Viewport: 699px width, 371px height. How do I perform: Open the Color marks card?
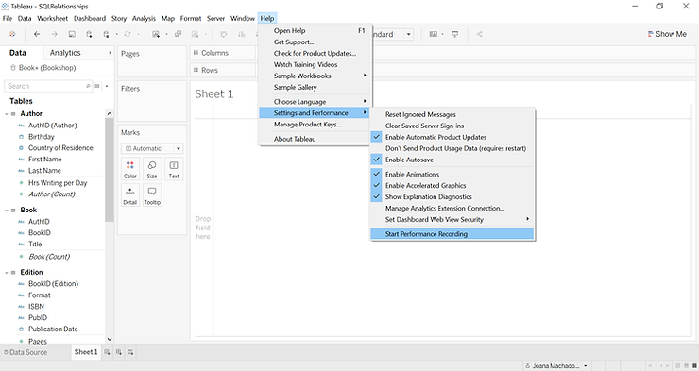130,169
